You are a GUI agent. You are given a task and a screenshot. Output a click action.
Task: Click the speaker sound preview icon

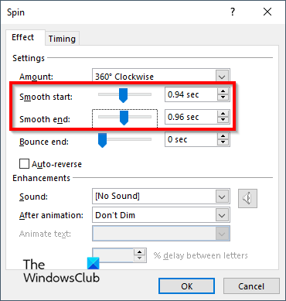(247, 198)
